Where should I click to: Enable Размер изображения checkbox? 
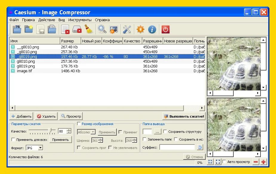tap(79, 124)
